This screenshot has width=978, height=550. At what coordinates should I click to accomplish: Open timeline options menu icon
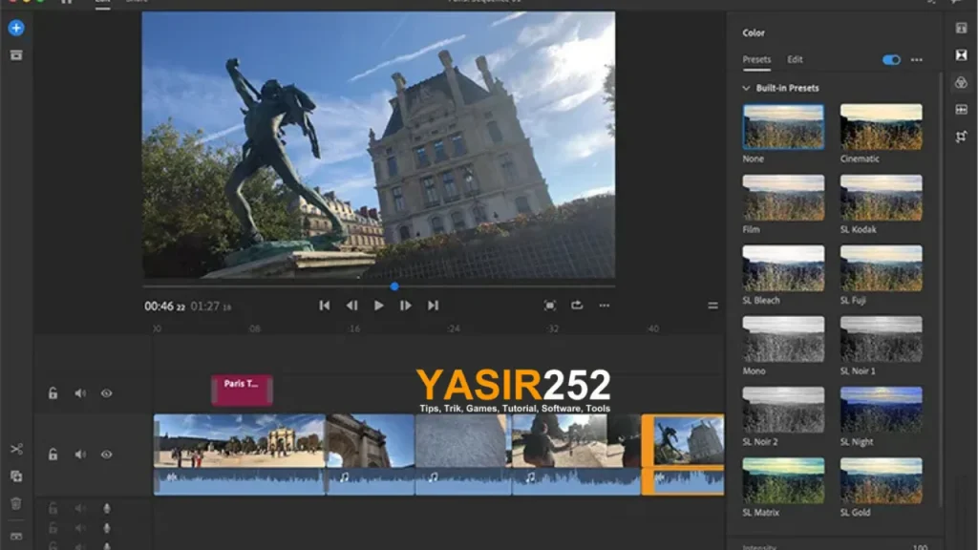712,306
